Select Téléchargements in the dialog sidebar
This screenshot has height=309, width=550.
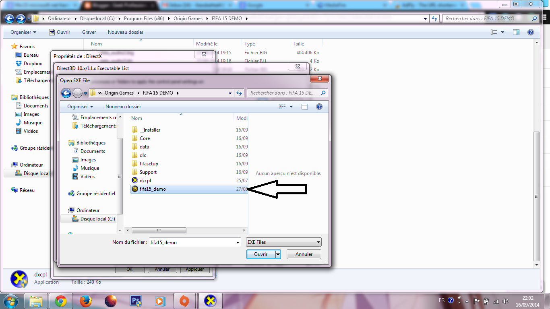click(x=98, y=126)
